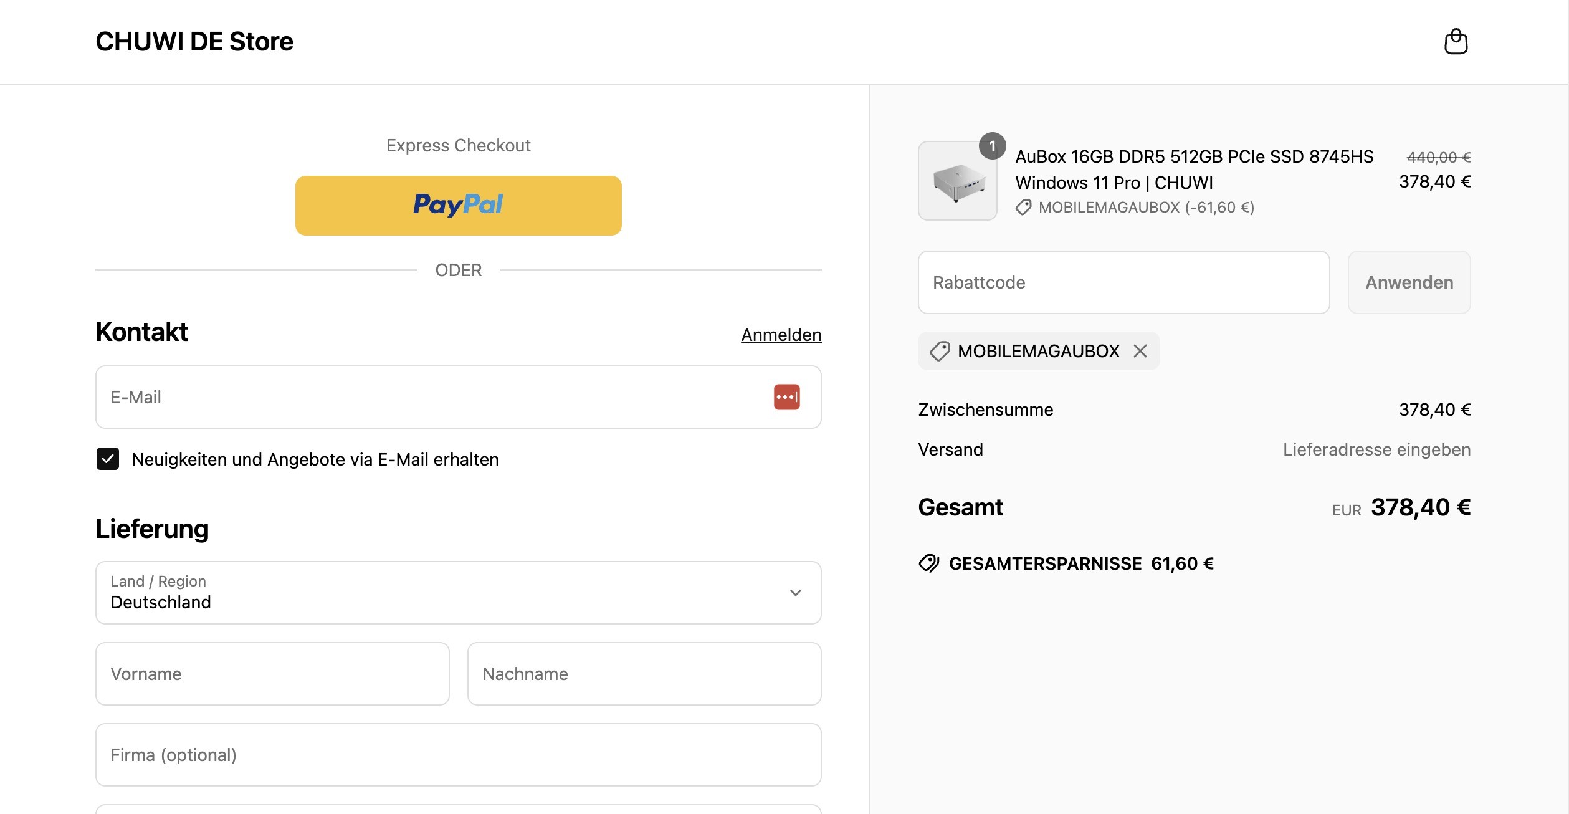Select the Vorname text field
Image resolution: width=1569 pixels, height=814 pixels.
pyautogui.click(x=272, y=674)
